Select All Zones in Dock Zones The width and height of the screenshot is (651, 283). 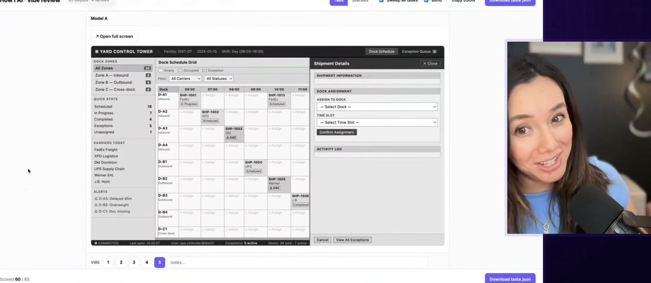pyautogui.click(x=123, y=68)
